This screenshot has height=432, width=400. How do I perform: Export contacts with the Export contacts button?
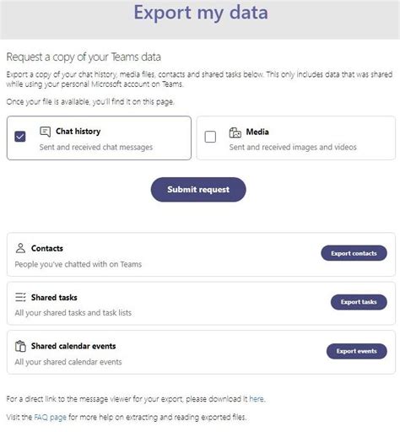354,253
